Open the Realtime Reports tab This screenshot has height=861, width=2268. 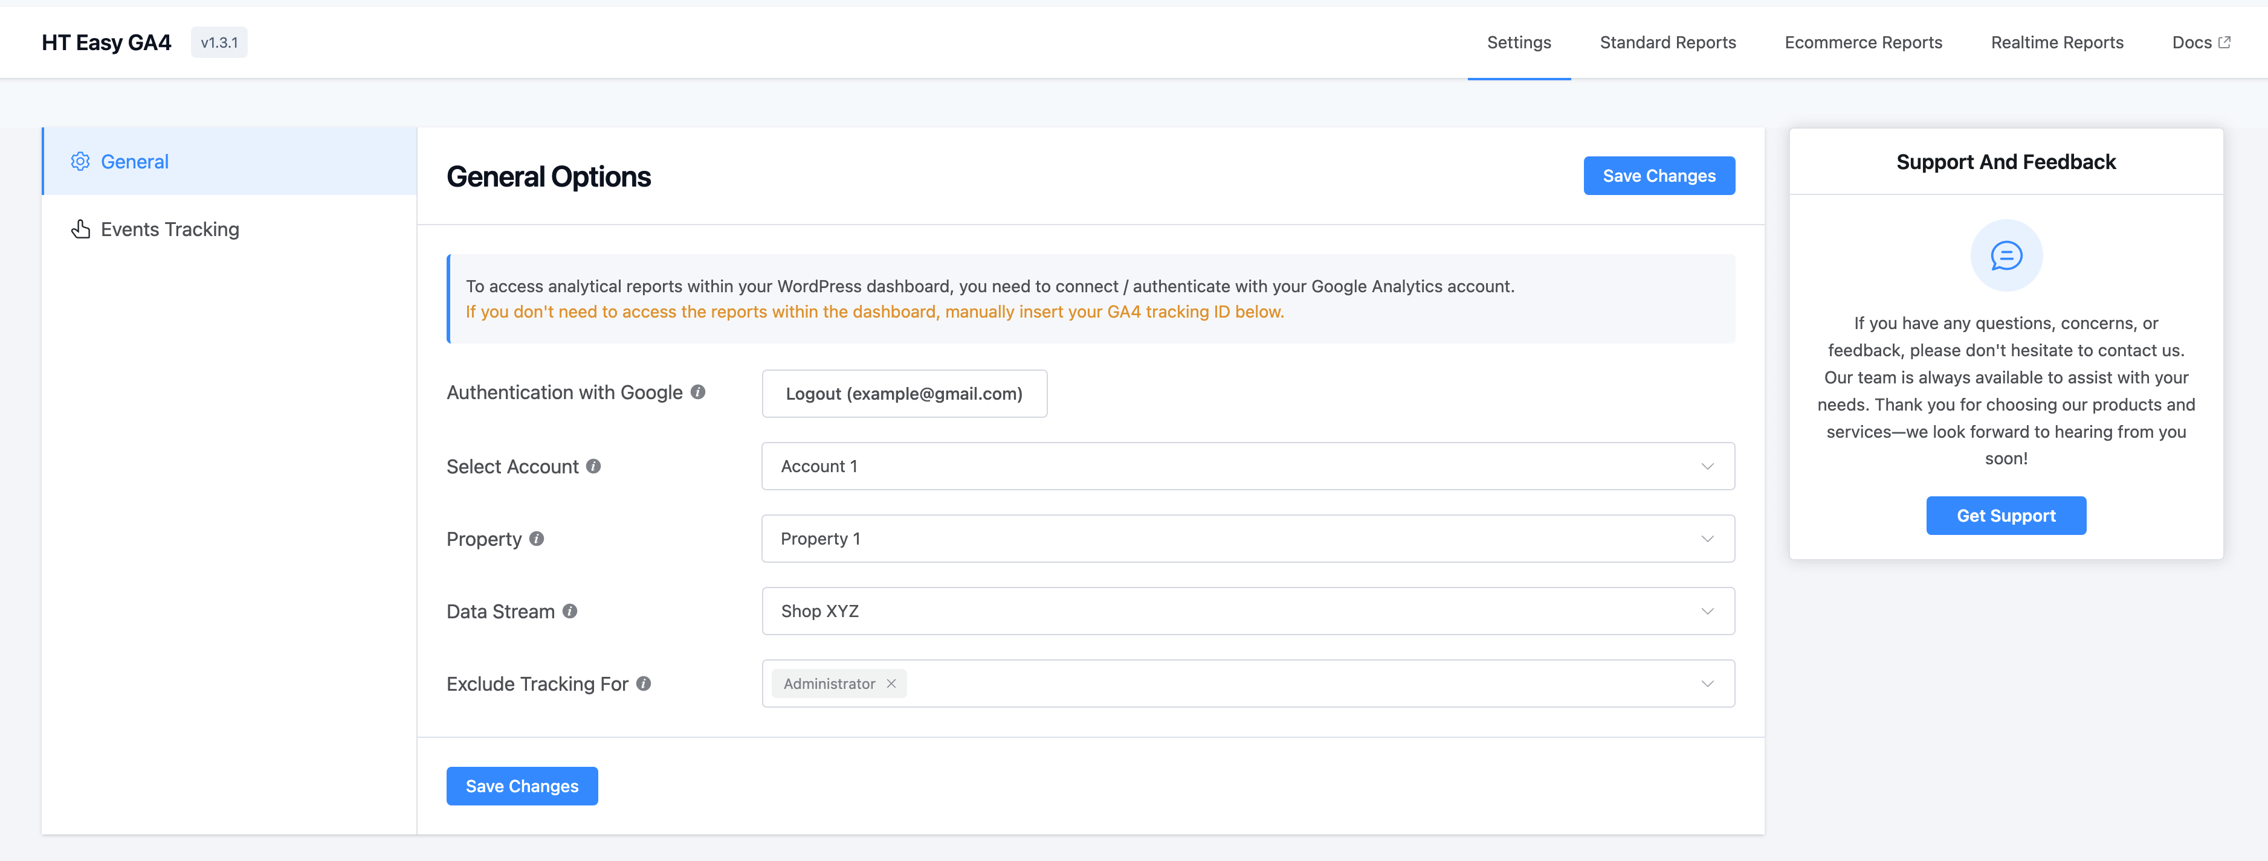2056,42
